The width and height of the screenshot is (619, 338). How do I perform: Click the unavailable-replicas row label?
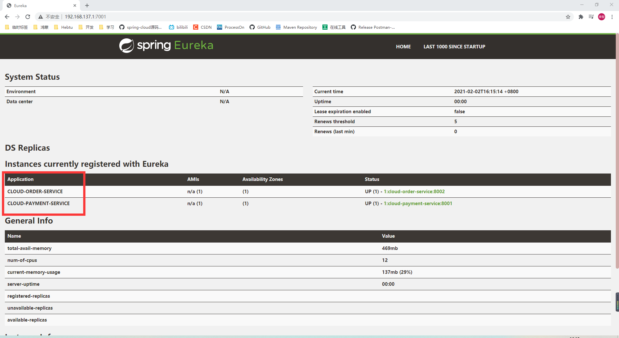point(30,308)
